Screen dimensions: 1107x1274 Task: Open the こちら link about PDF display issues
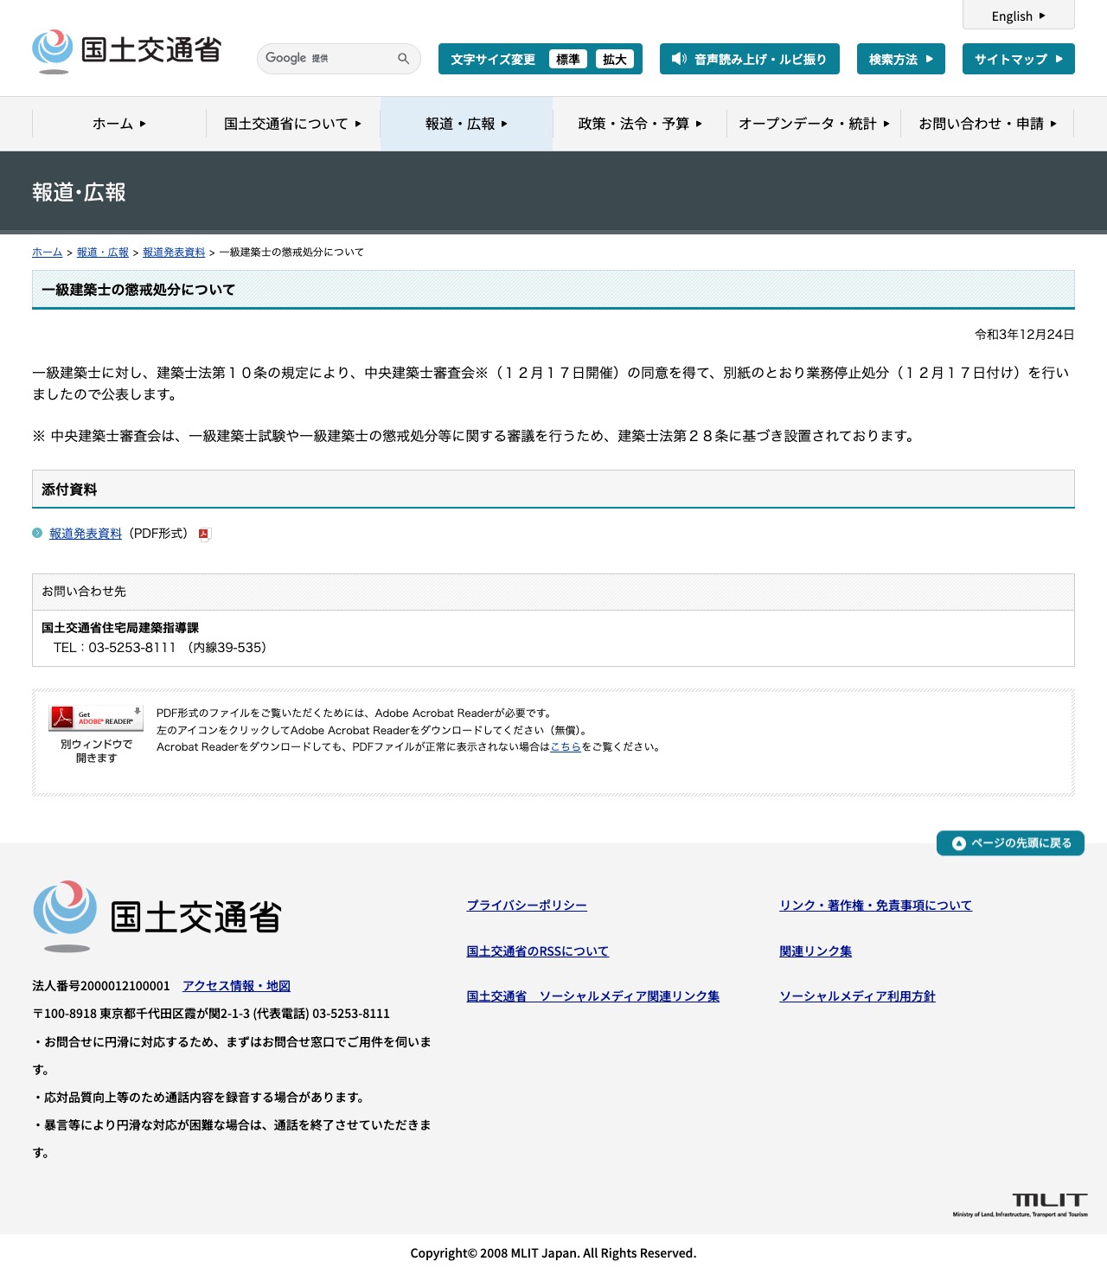point(566,747)
